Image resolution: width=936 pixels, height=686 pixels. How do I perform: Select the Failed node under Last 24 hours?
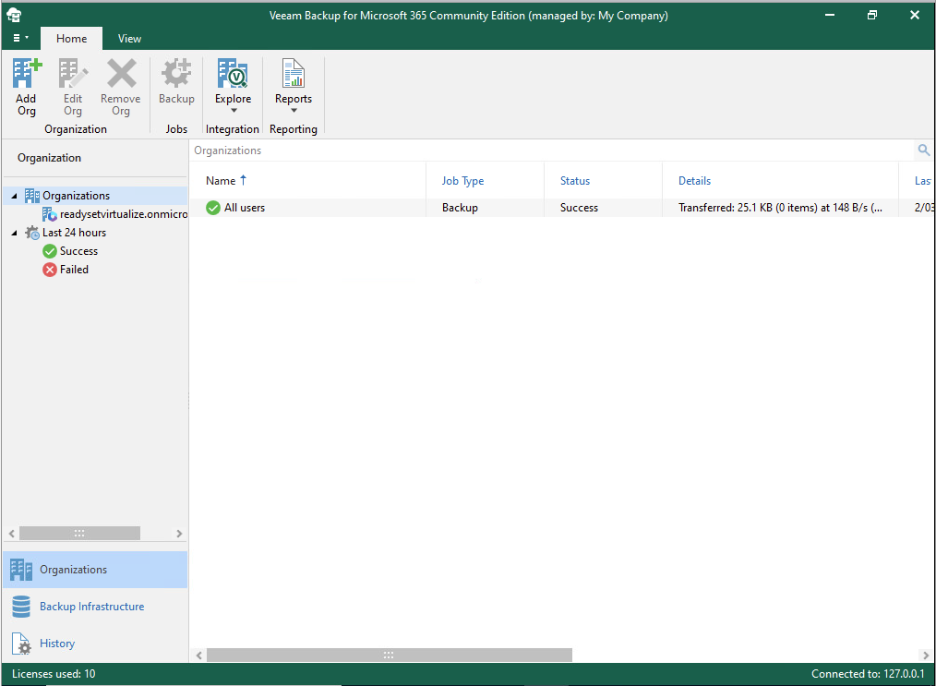coord(74,270)
